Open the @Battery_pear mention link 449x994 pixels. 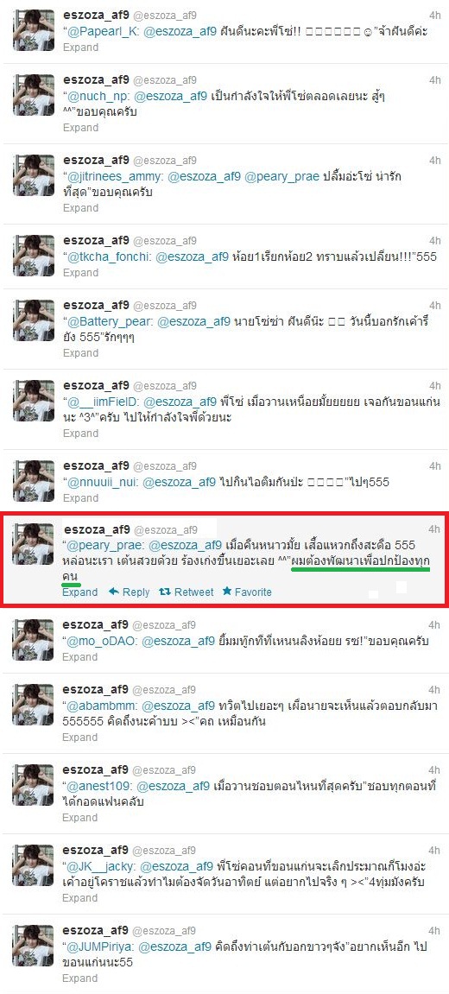pos(106,322)
